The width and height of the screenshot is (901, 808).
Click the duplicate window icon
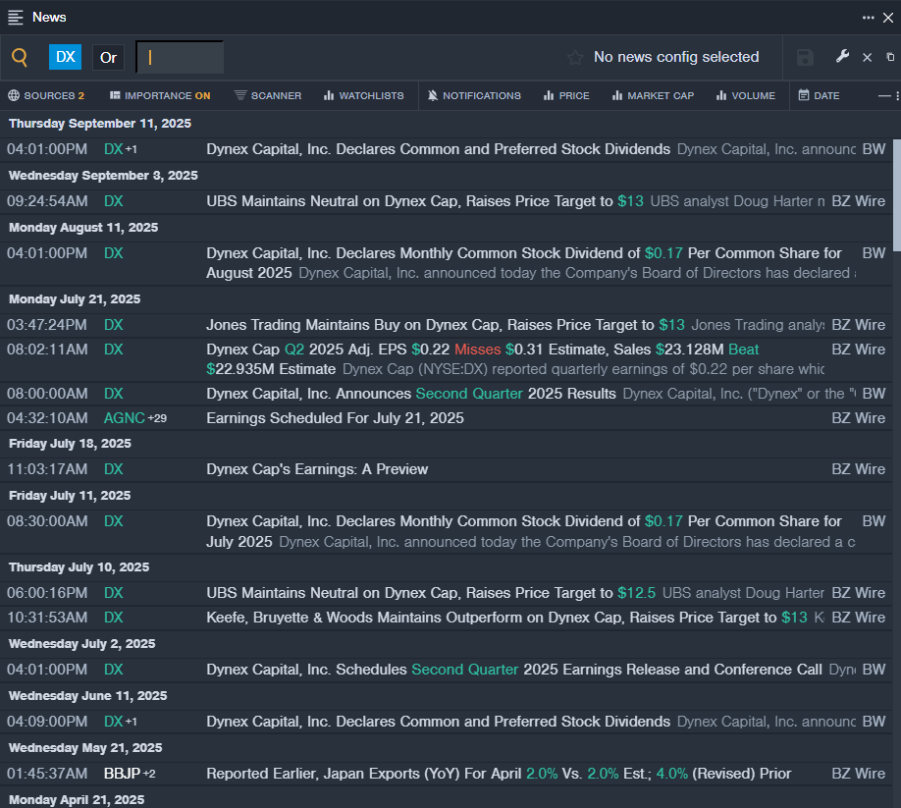pyautogui.click(x=890, y=57)
